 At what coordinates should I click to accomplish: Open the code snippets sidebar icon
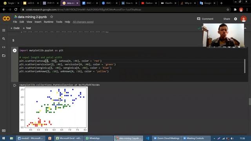click(x=4, y=47)
